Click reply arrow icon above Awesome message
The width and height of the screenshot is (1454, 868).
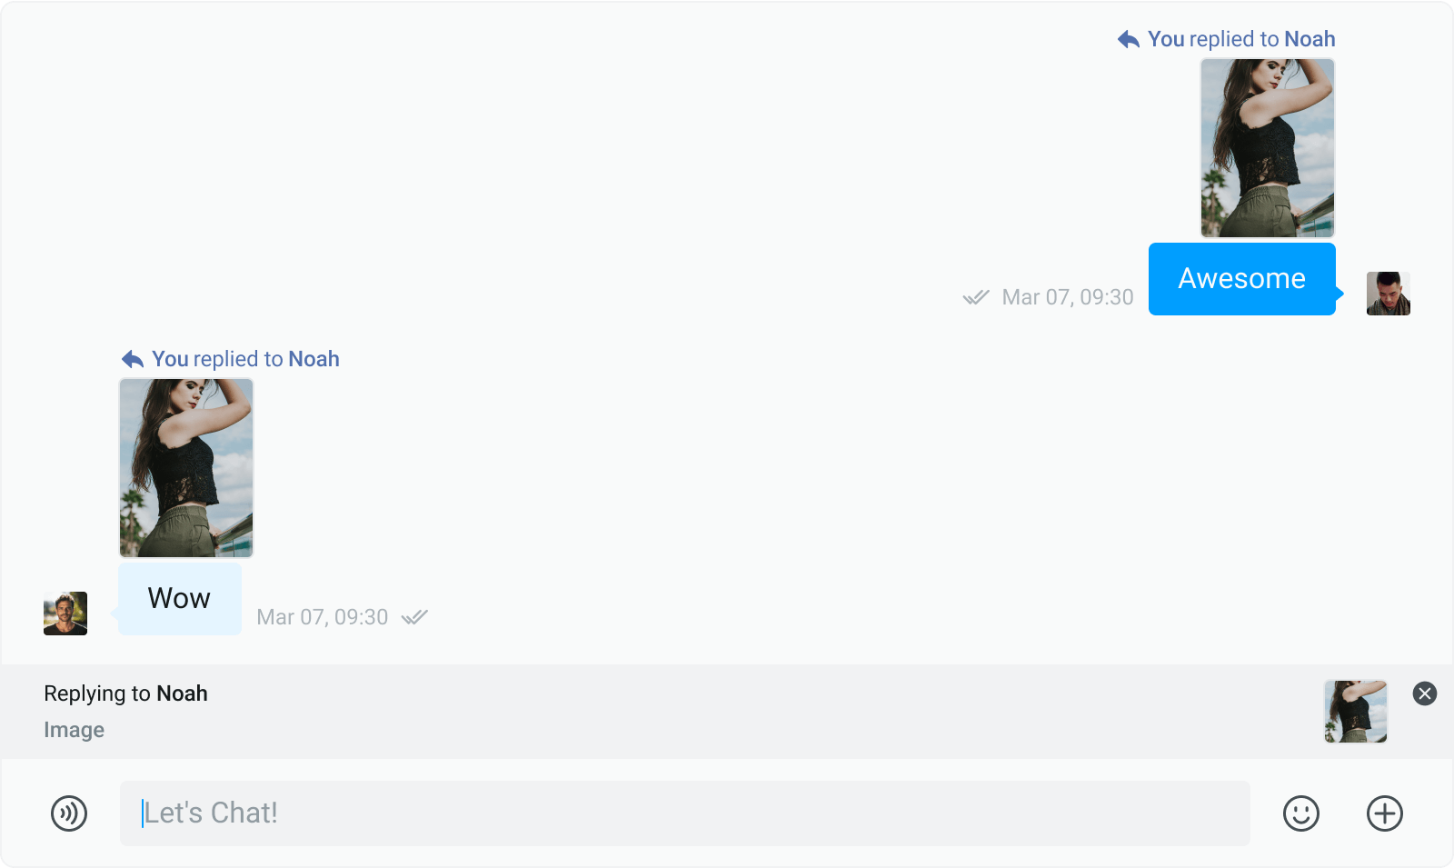tap(1129, 39)
